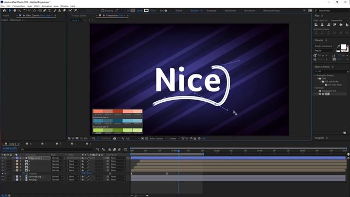Toggle the Position stopwatch on layer 5
This screenshot has width=350, height=197.
pos(24,173)
